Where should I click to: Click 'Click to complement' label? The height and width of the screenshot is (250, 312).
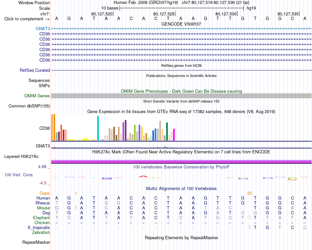[x=24, y=19]
